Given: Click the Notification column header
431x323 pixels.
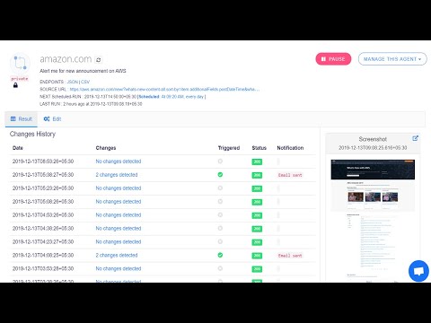Looking at the screenshot, I should point(290,148).
